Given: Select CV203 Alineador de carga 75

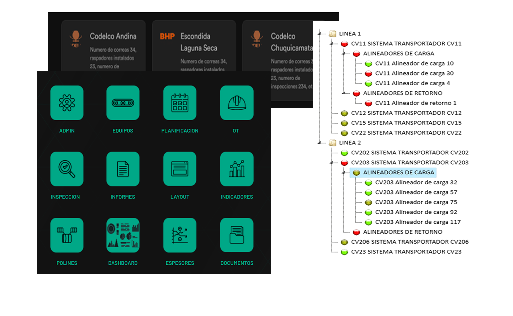Looking at the screenshot, I should pyautogui.click(x=416, y=202).
